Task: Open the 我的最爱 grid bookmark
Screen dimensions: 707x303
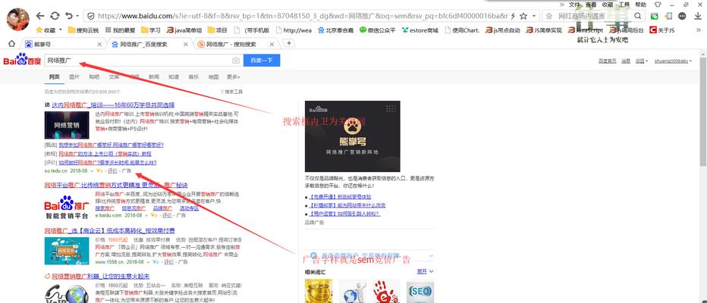Action: (x=120, y=30)
